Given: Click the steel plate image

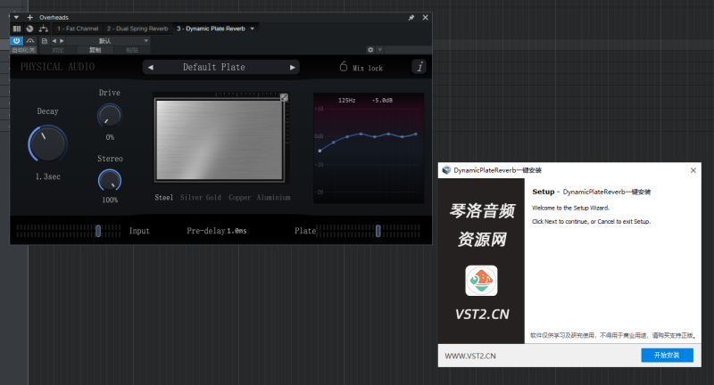Looking at the screenshot, I should point(220,140).
